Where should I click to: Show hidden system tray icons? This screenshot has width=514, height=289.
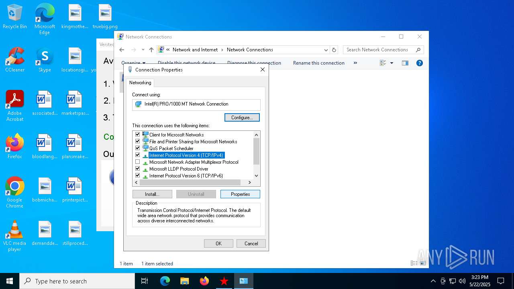click(x=433, y=281)
